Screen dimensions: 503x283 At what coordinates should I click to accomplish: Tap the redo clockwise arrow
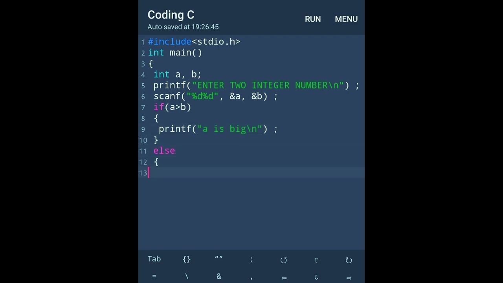pos(349,260)
